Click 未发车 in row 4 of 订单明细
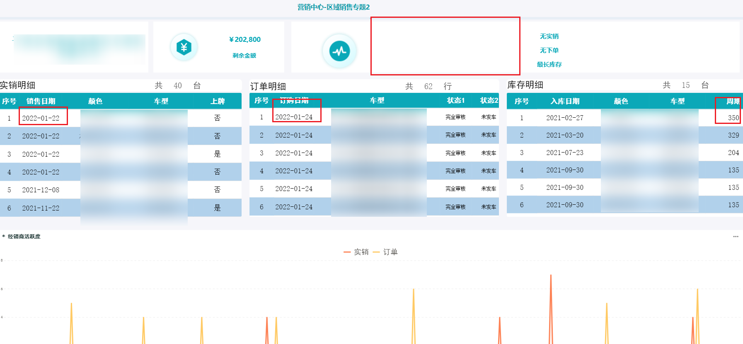 tap(489, 171)
